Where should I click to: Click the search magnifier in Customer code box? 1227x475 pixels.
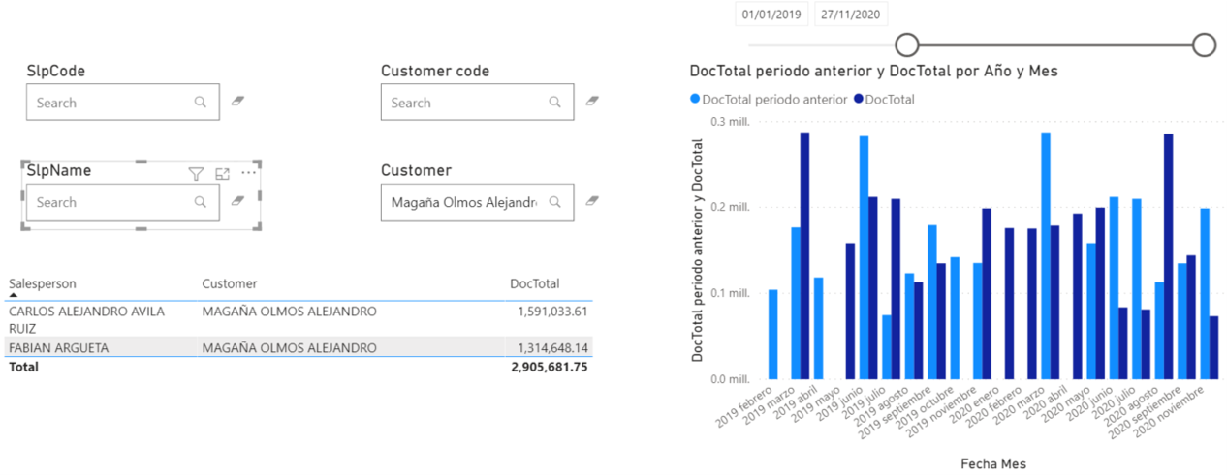(x=554, y=102)
